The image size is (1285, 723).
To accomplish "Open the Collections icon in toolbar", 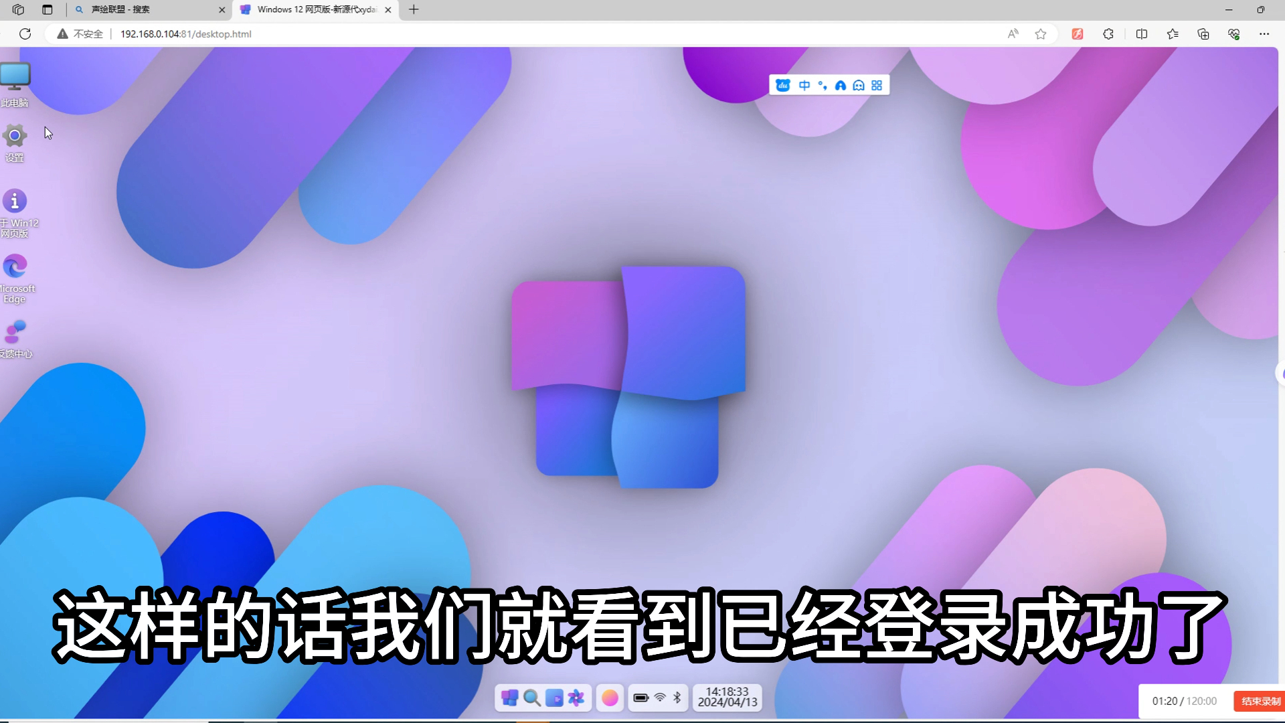I will [1203, 33].
